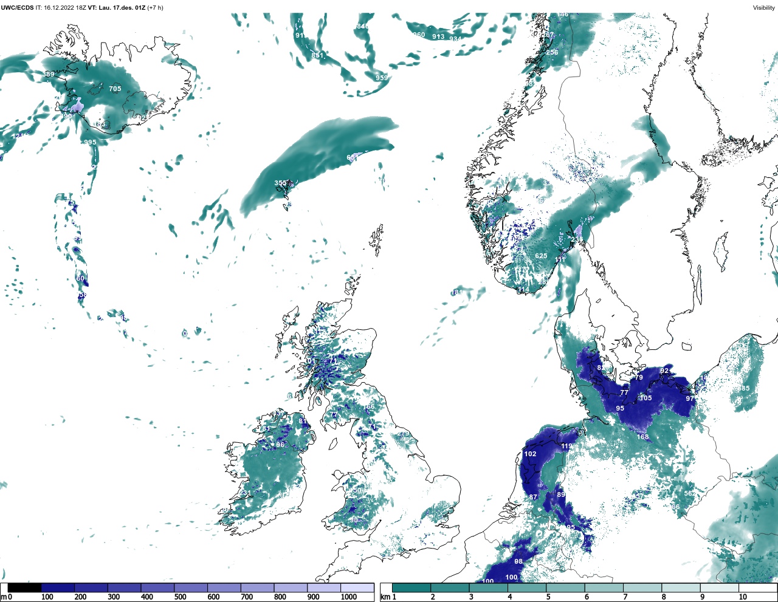Click the '119' value in the dark blue area

pyautogui.click(x=567, y=446)
